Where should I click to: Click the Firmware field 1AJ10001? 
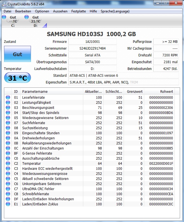click(x=93, y=42)
